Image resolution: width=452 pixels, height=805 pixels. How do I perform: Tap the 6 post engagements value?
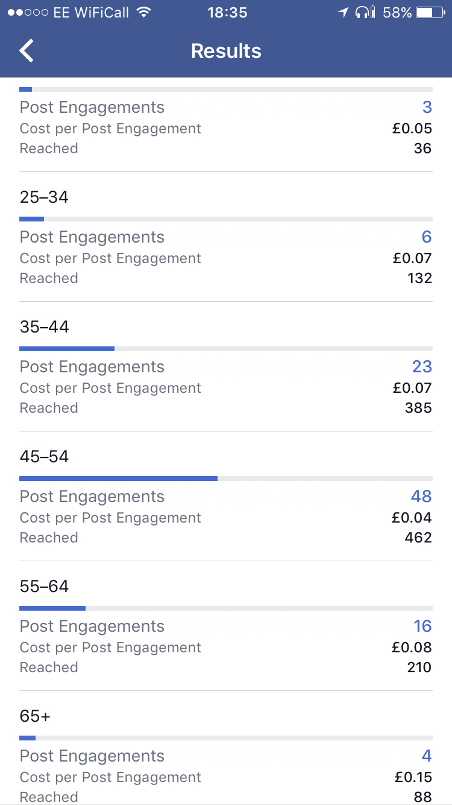[x=427, y=237]
